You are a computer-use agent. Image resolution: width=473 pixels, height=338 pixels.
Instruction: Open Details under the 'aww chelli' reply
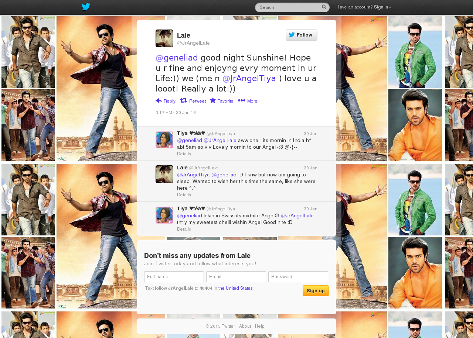pos(184,154)
